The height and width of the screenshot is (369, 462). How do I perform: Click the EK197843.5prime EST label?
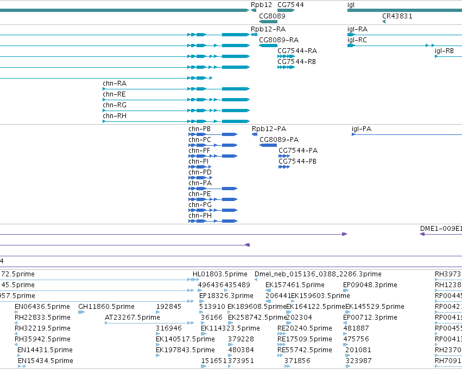185,351
